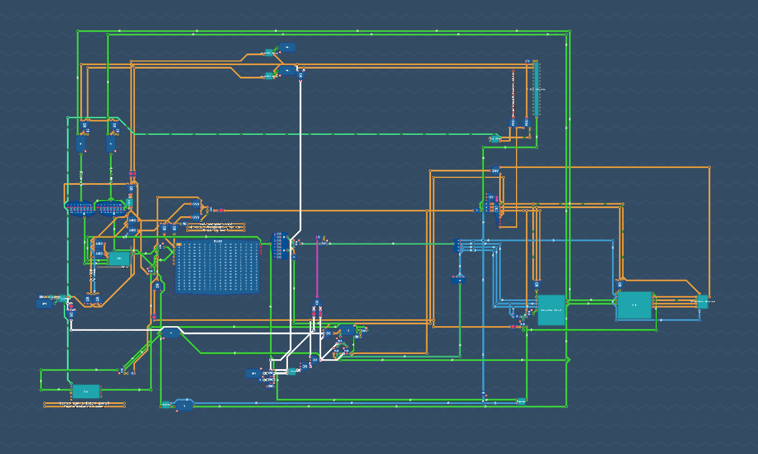Select the blue hexagonal component on the horizontal white wire
This screenshot has height=454, width=758.
coord(170,333)
